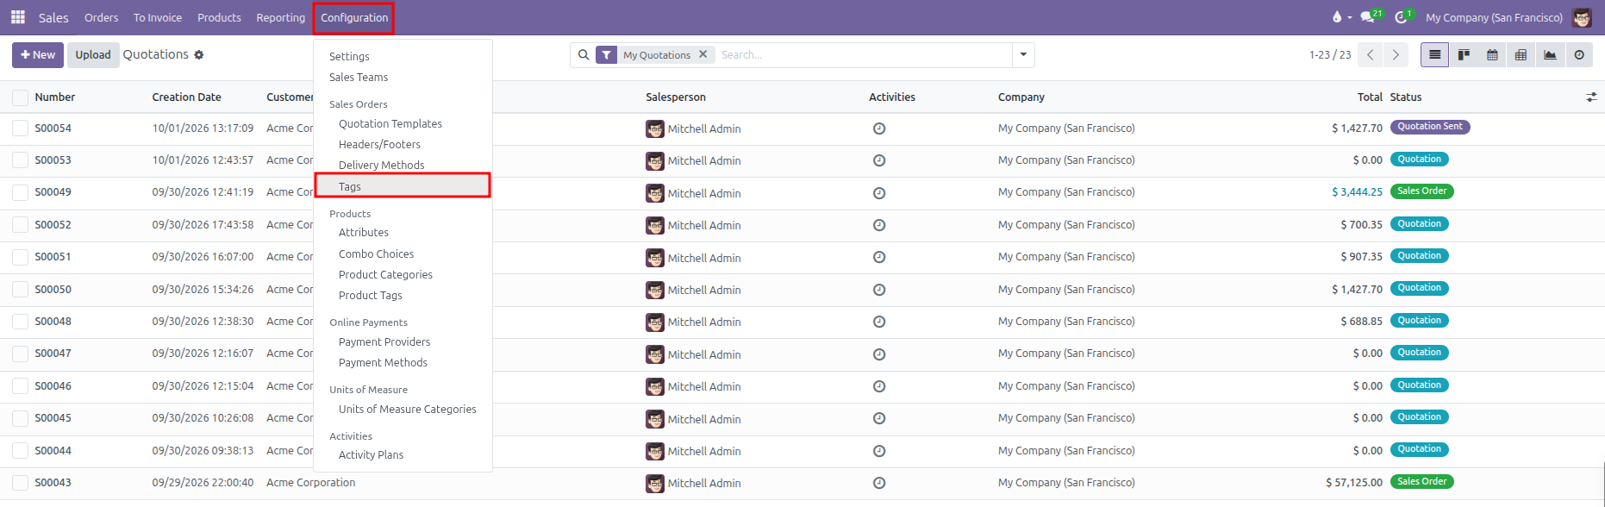Open the conversations messages icon

click(1370, 17)
